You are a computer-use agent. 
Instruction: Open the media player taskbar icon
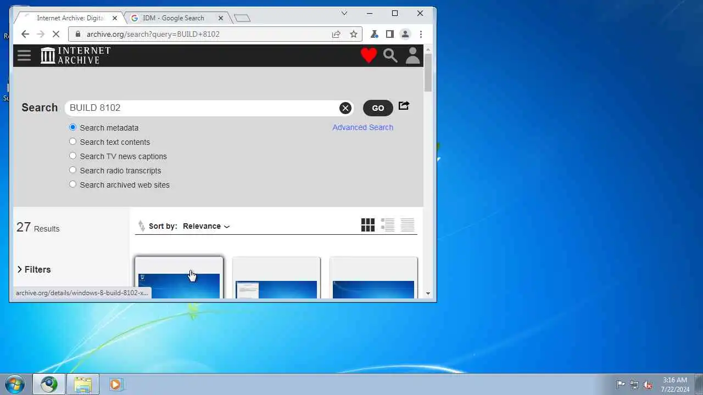(x=115, y=384)
